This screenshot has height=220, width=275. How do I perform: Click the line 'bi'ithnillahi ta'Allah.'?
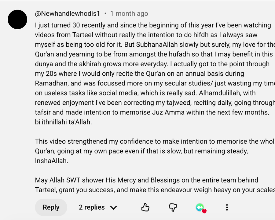[x=63, y=122]
